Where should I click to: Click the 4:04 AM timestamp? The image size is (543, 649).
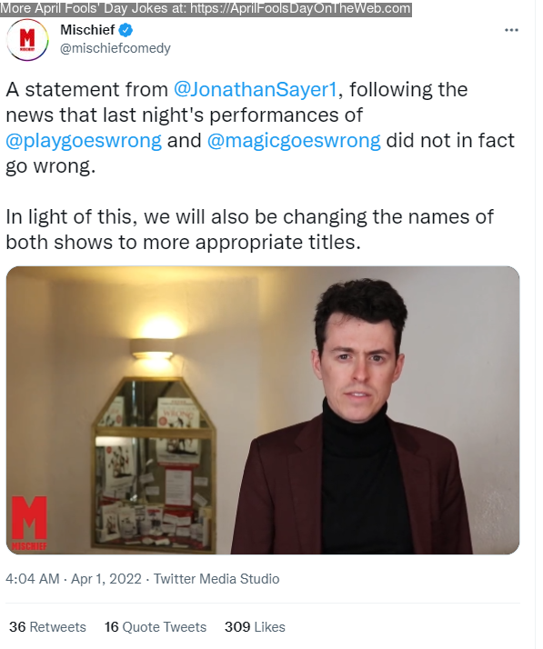click(x=33, y=578)
